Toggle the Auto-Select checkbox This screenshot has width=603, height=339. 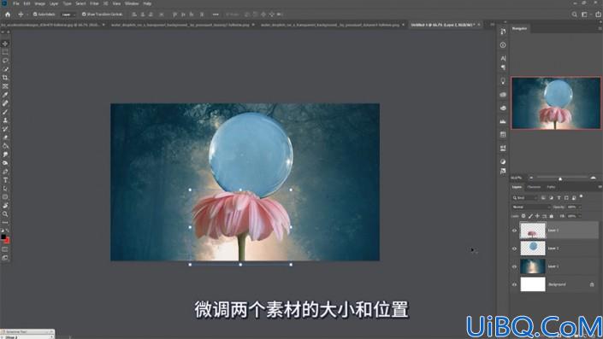pyautogui.click(x=35, y=15)
